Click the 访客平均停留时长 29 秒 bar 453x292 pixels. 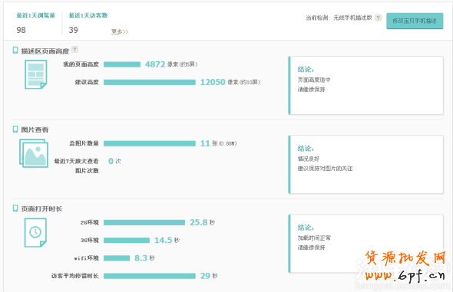[x=150, y=276]
